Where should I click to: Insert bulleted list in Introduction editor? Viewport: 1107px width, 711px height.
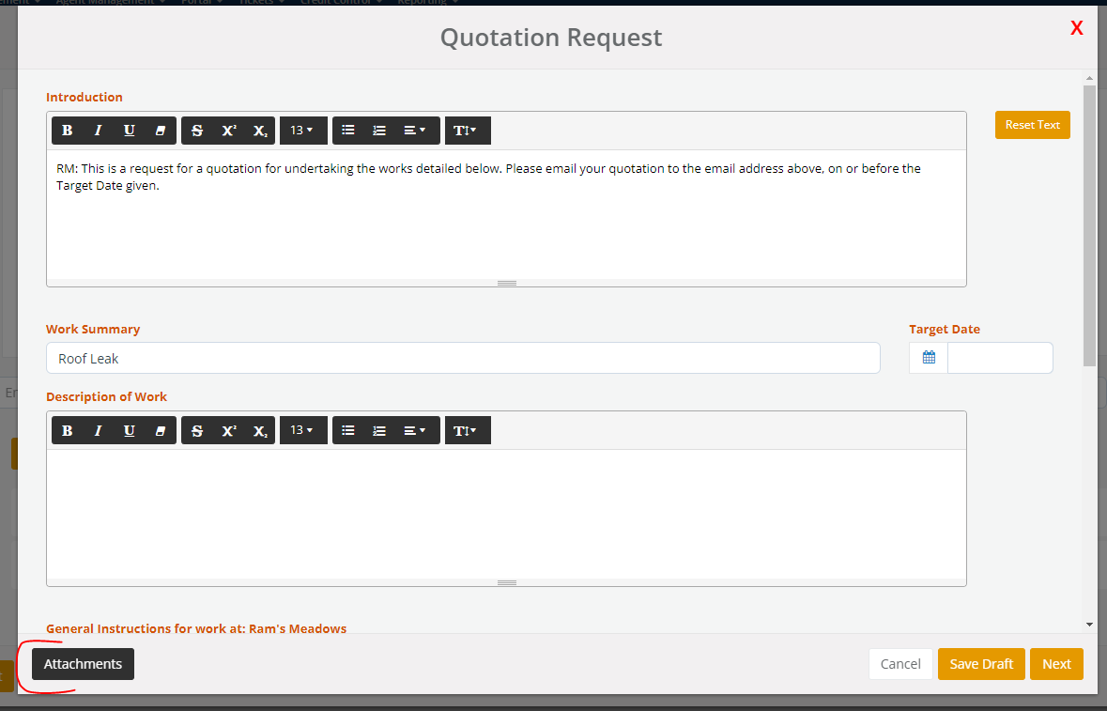(x=348, y=131)
